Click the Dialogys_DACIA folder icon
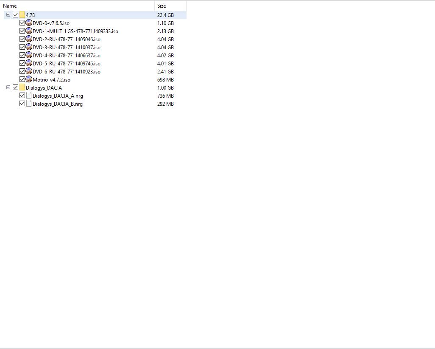The width and height of the screenshot is (435, 349). (22, 87)
